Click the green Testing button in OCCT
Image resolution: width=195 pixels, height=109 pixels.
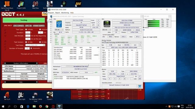click(x=24, y=20)
